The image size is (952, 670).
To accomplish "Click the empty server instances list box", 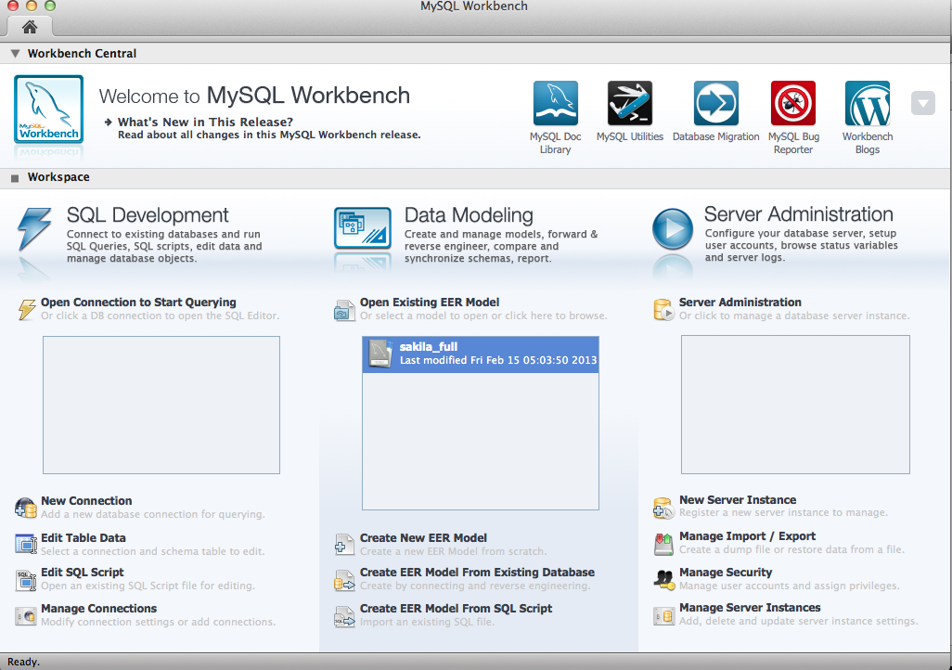I will (795, 405).
